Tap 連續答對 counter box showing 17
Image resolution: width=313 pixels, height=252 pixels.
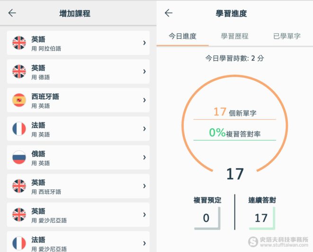(x=262, y=218)
